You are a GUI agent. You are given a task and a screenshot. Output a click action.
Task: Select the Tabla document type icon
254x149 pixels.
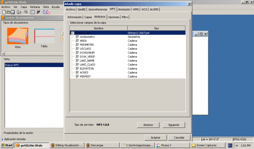[x=44, y=37]
